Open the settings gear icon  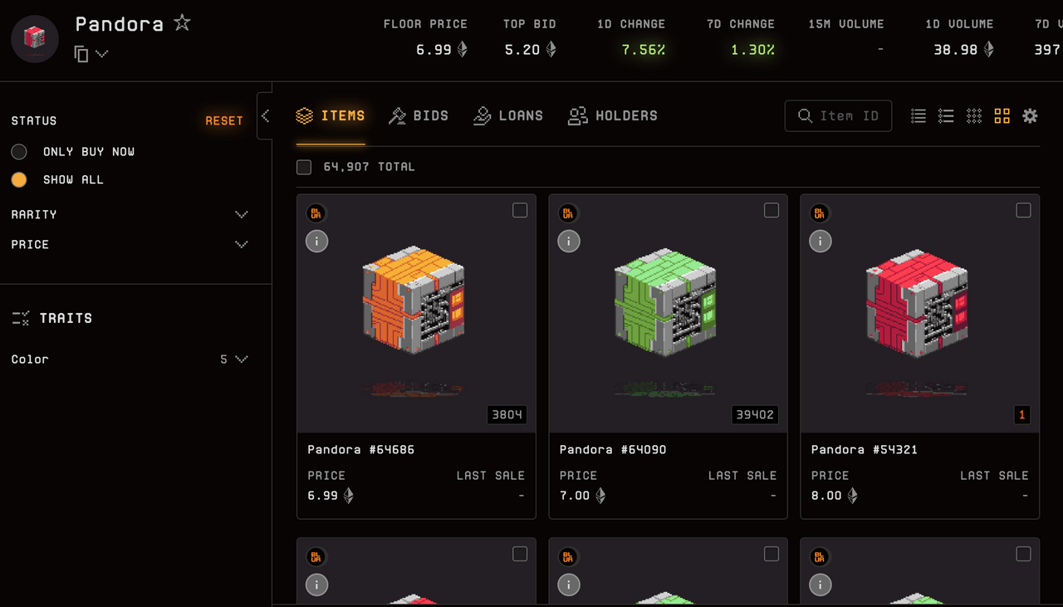[1031, 116]
